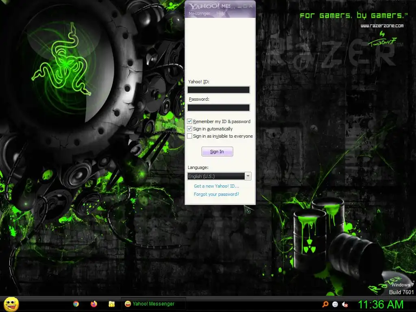Click Forgot your password link
The height and width of the screenshot is (312, 416).
click(216, 194)
